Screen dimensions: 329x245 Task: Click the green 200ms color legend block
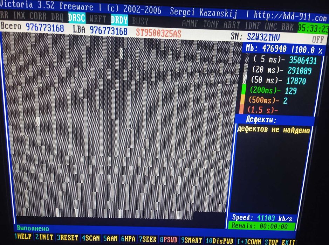(243, 89)
